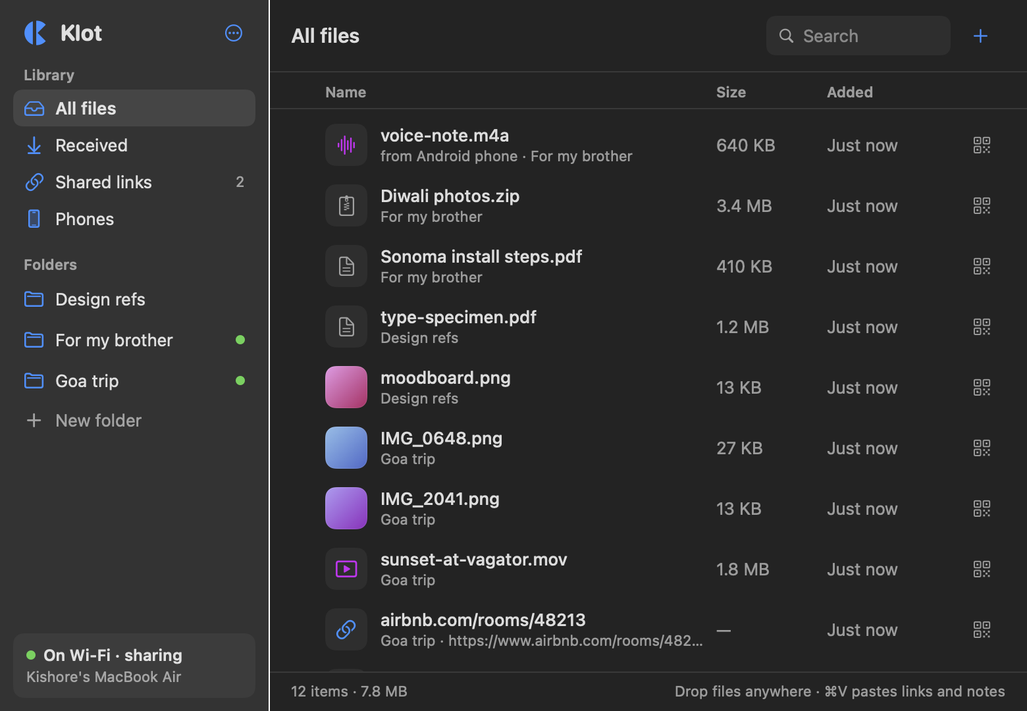Image resolution: width=1027 pixels, height=711 pixels.
Task: Show QR code for type-specimen.pdf
Action: [982, 327]
